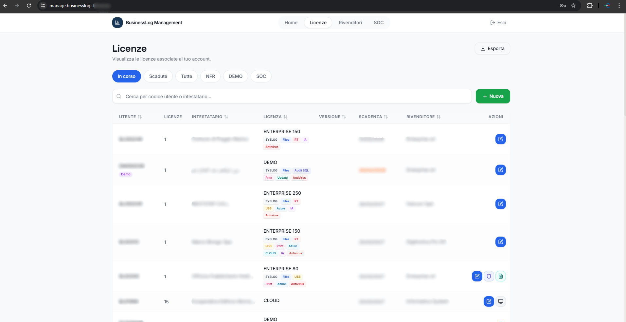This screenshot has width=626, height=322.
Task: Activate the NFR license filter
Action: [x=210, y=76]
